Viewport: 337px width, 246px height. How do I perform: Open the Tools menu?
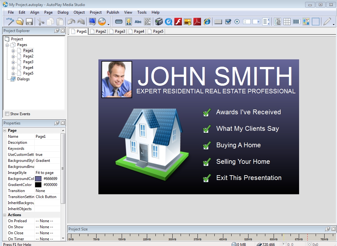[142, 12]
